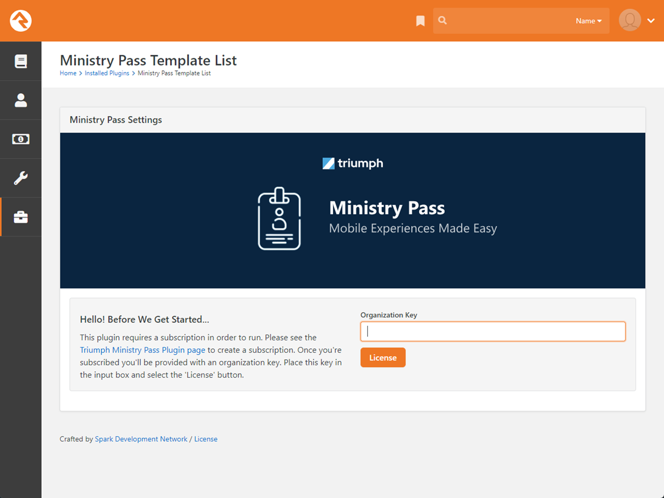664x498 pixels.
Task: Click the Ministry Pass badge graphic
Action: [280, 218]
